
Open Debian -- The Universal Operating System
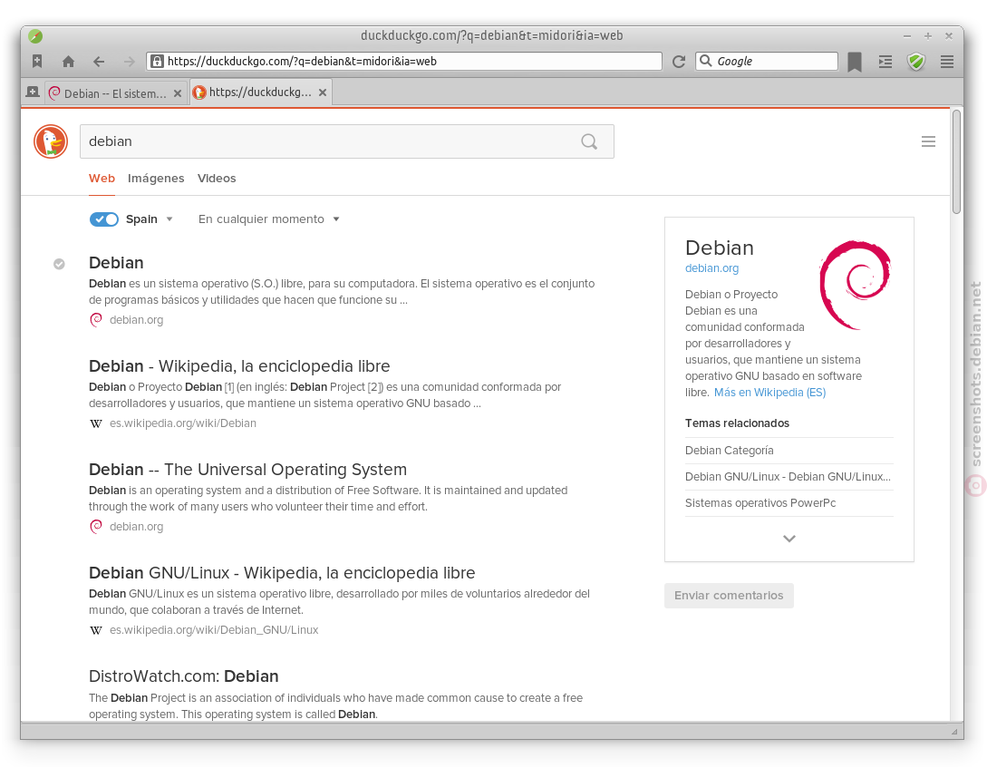click(248, 470)
